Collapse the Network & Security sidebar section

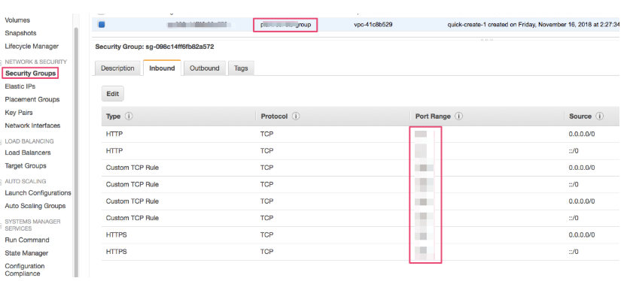click(x=2, y=62)
